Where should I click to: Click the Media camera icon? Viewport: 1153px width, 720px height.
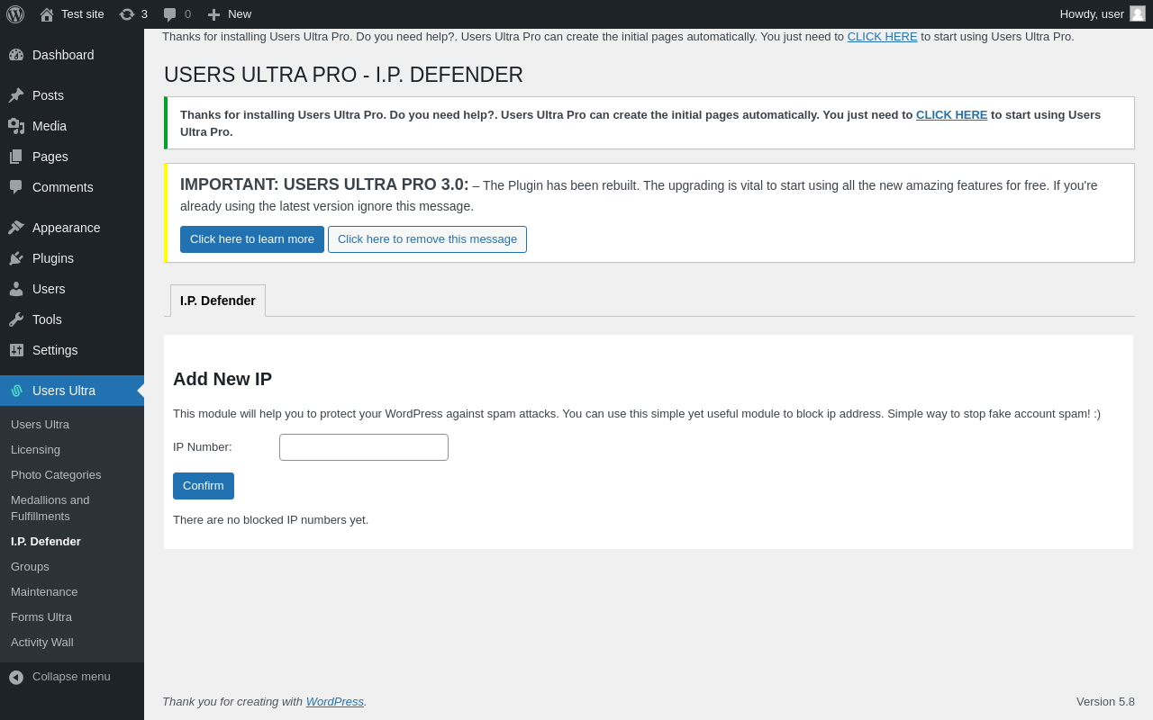(x=16, y=126)
